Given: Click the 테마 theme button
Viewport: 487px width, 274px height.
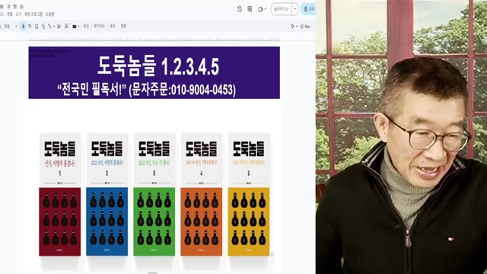Looking at the screenshot, I should [x=113, y=27].
